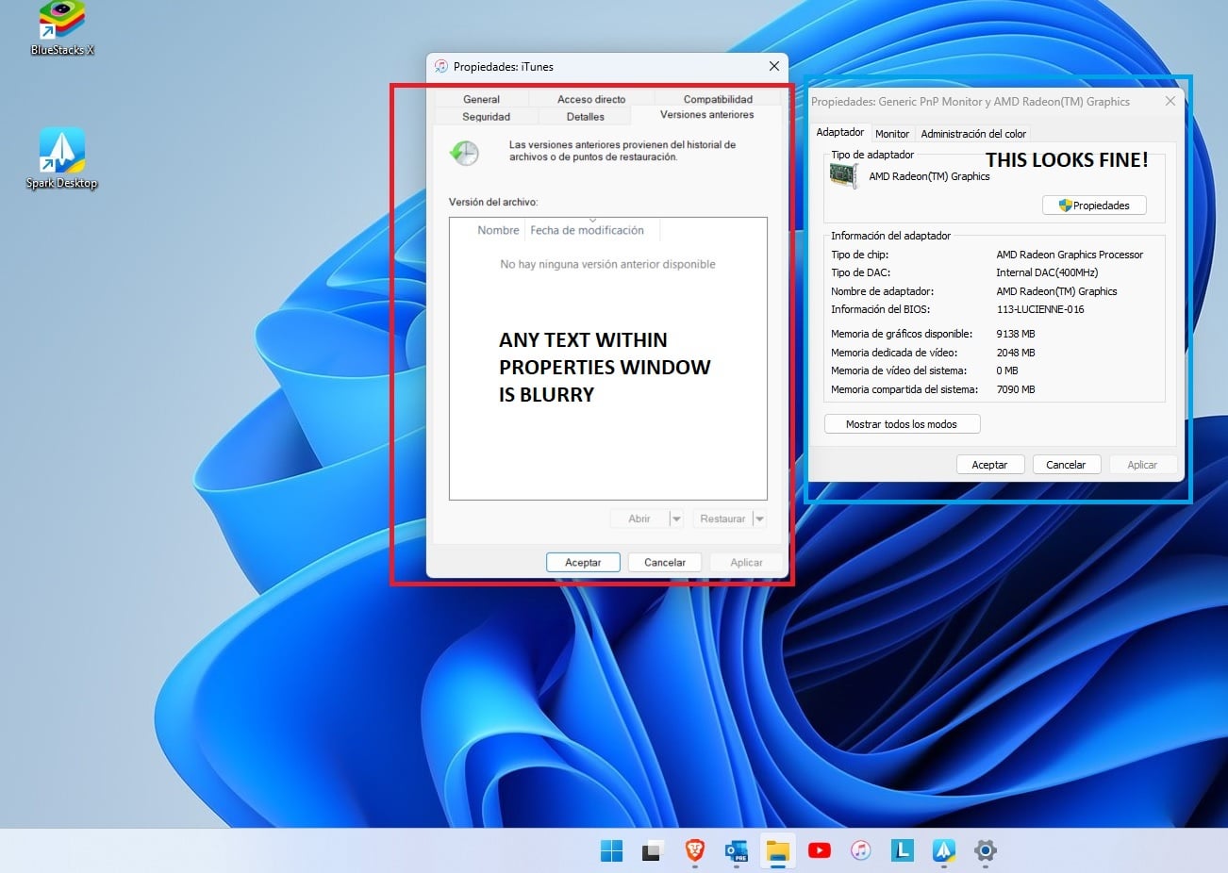Click Aplicar in iTunes properties window

[746, 562]
